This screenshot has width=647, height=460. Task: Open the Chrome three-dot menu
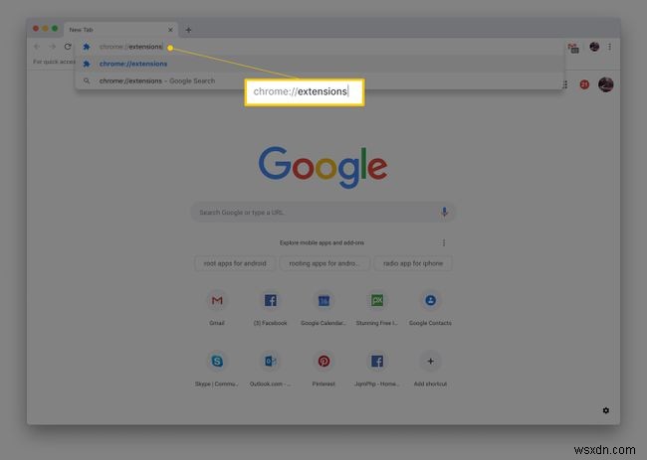tap(609, 47)
